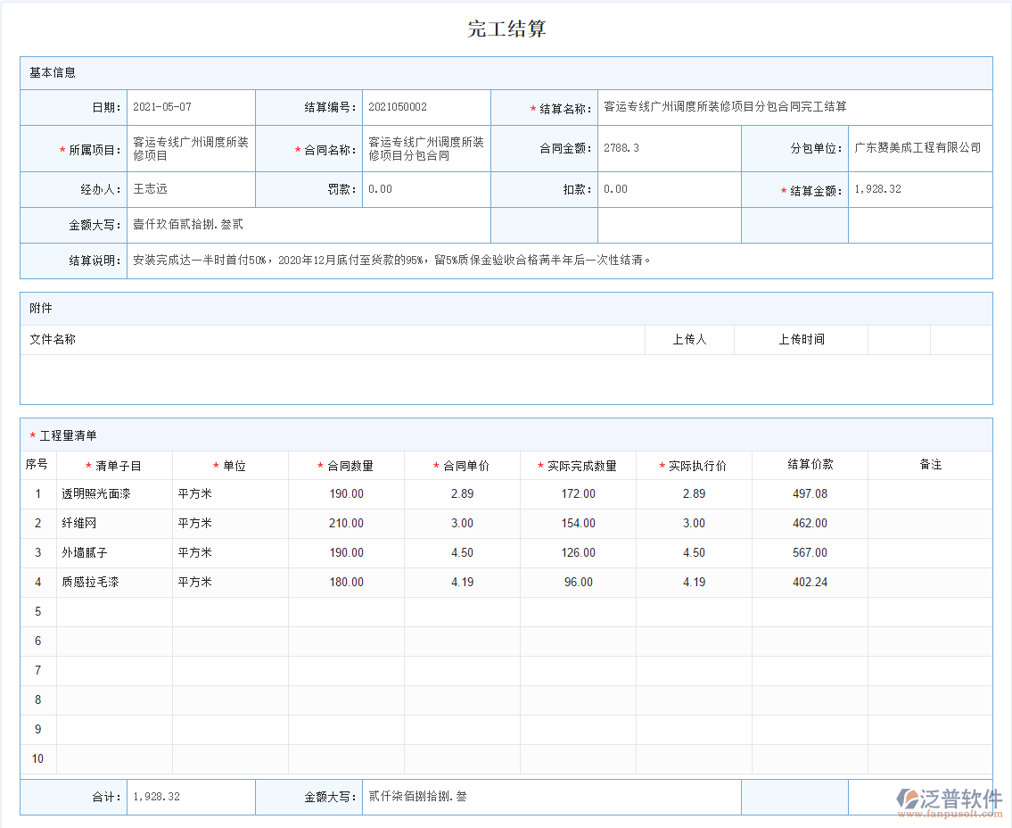Select the 合计 total value 1,928.32

point(156,797)
